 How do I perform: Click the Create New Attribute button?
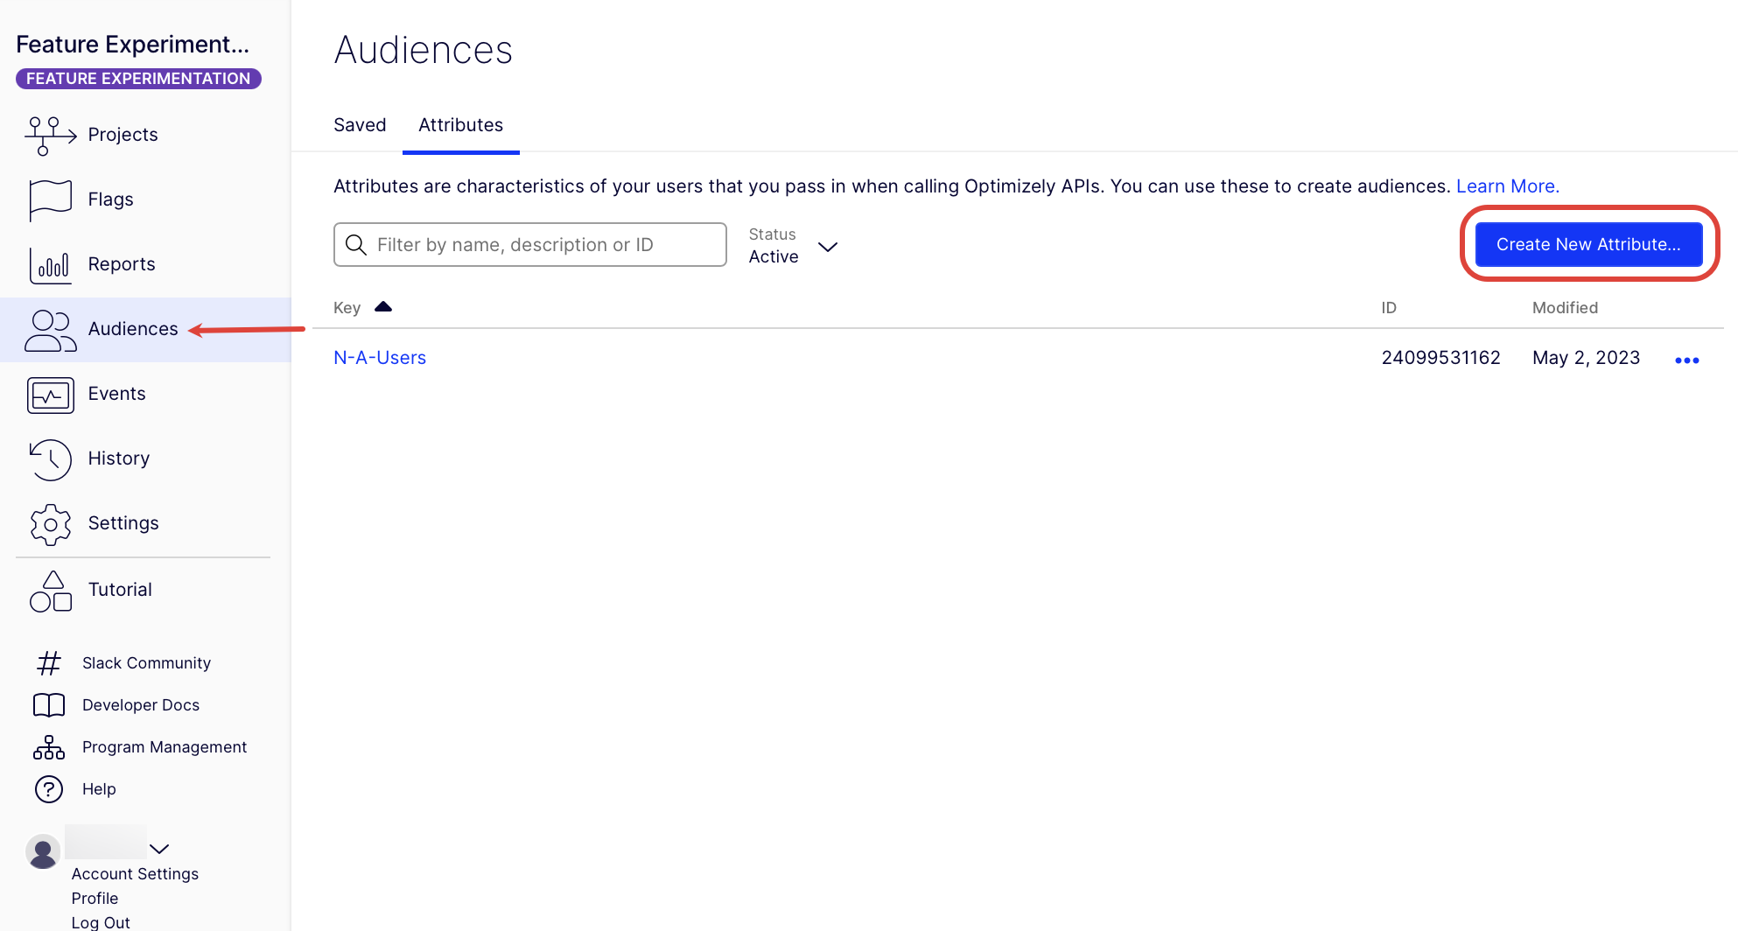(x=1588, y=244)
